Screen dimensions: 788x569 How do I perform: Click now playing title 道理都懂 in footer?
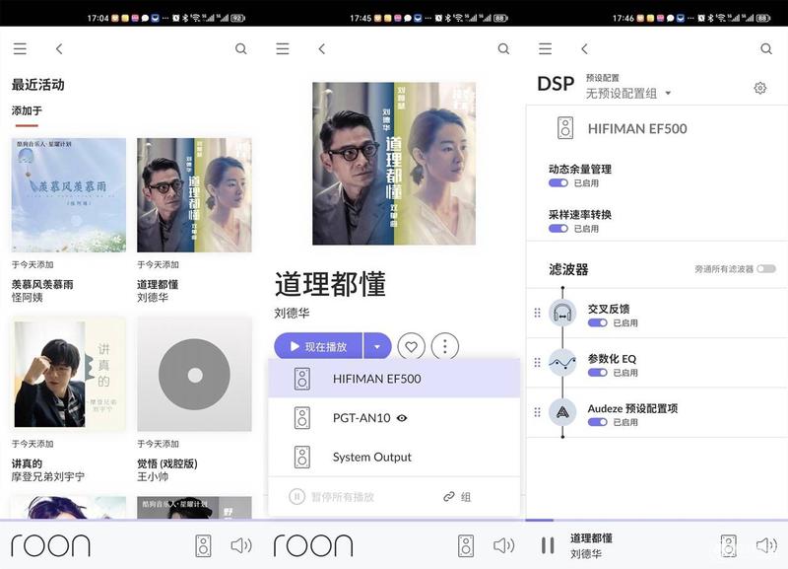pos(591,538)
